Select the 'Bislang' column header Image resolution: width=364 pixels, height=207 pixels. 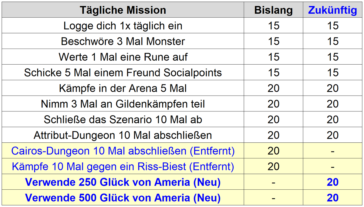273,10
